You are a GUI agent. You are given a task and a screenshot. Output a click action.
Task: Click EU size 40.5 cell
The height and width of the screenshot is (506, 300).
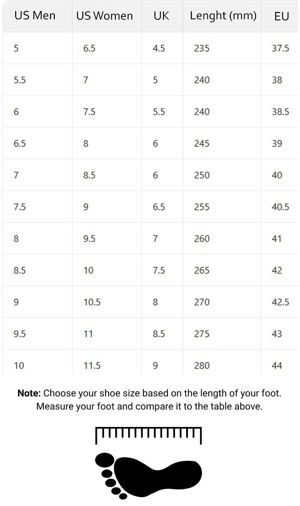(280, 207)
